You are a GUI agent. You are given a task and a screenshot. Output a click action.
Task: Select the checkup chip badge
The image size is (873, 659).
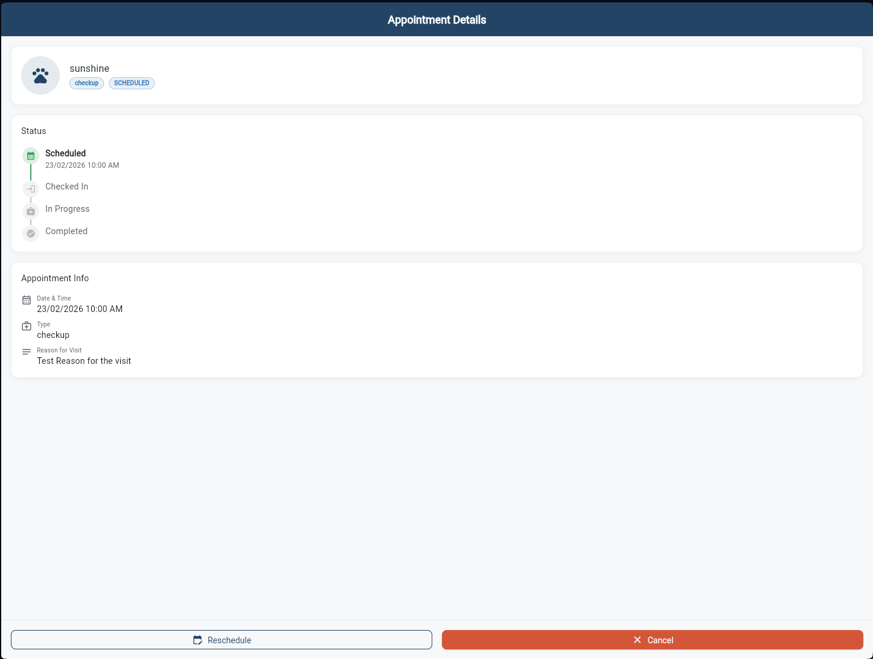86,83
